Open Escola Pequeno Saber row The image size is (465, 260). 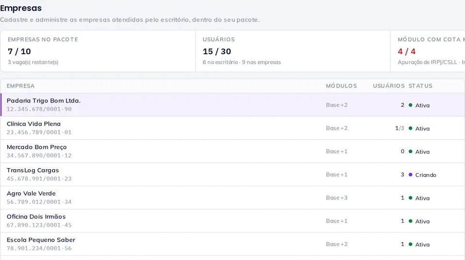232,244
